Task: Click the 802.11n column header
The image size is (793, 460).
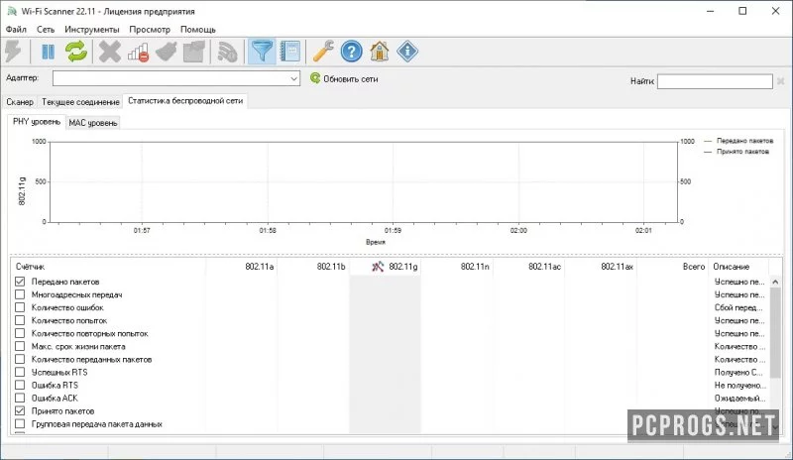Action: [457, 266]
